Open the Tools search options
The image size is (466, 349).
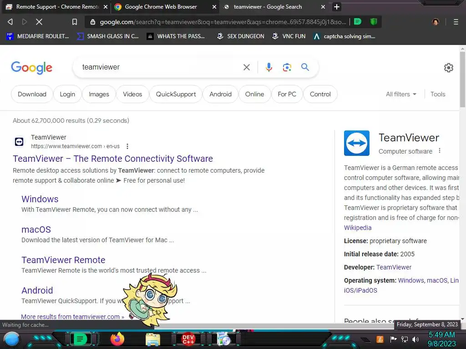point(438,94)
